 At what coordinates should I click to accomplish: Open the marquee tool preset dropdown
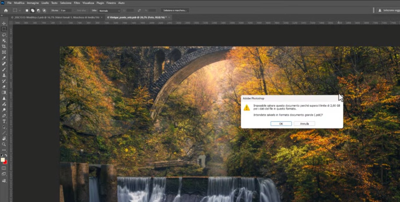click(20, 10)
